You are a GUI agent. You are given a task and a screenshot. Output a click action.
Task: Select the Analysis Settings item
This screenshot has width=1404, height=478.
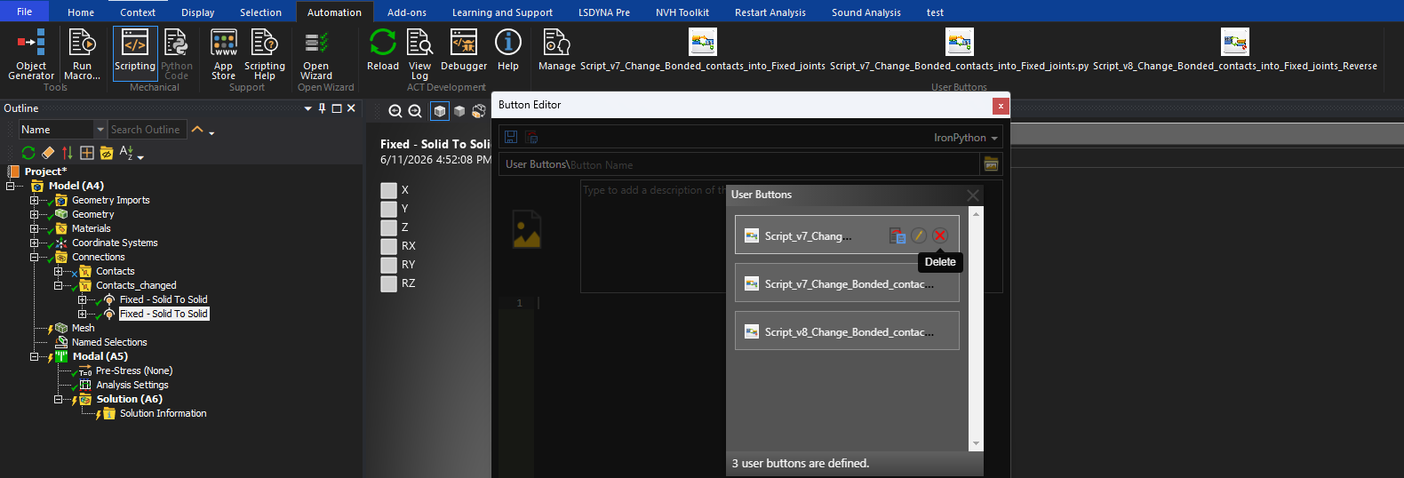pyautogui.click(x=132, y=385)
